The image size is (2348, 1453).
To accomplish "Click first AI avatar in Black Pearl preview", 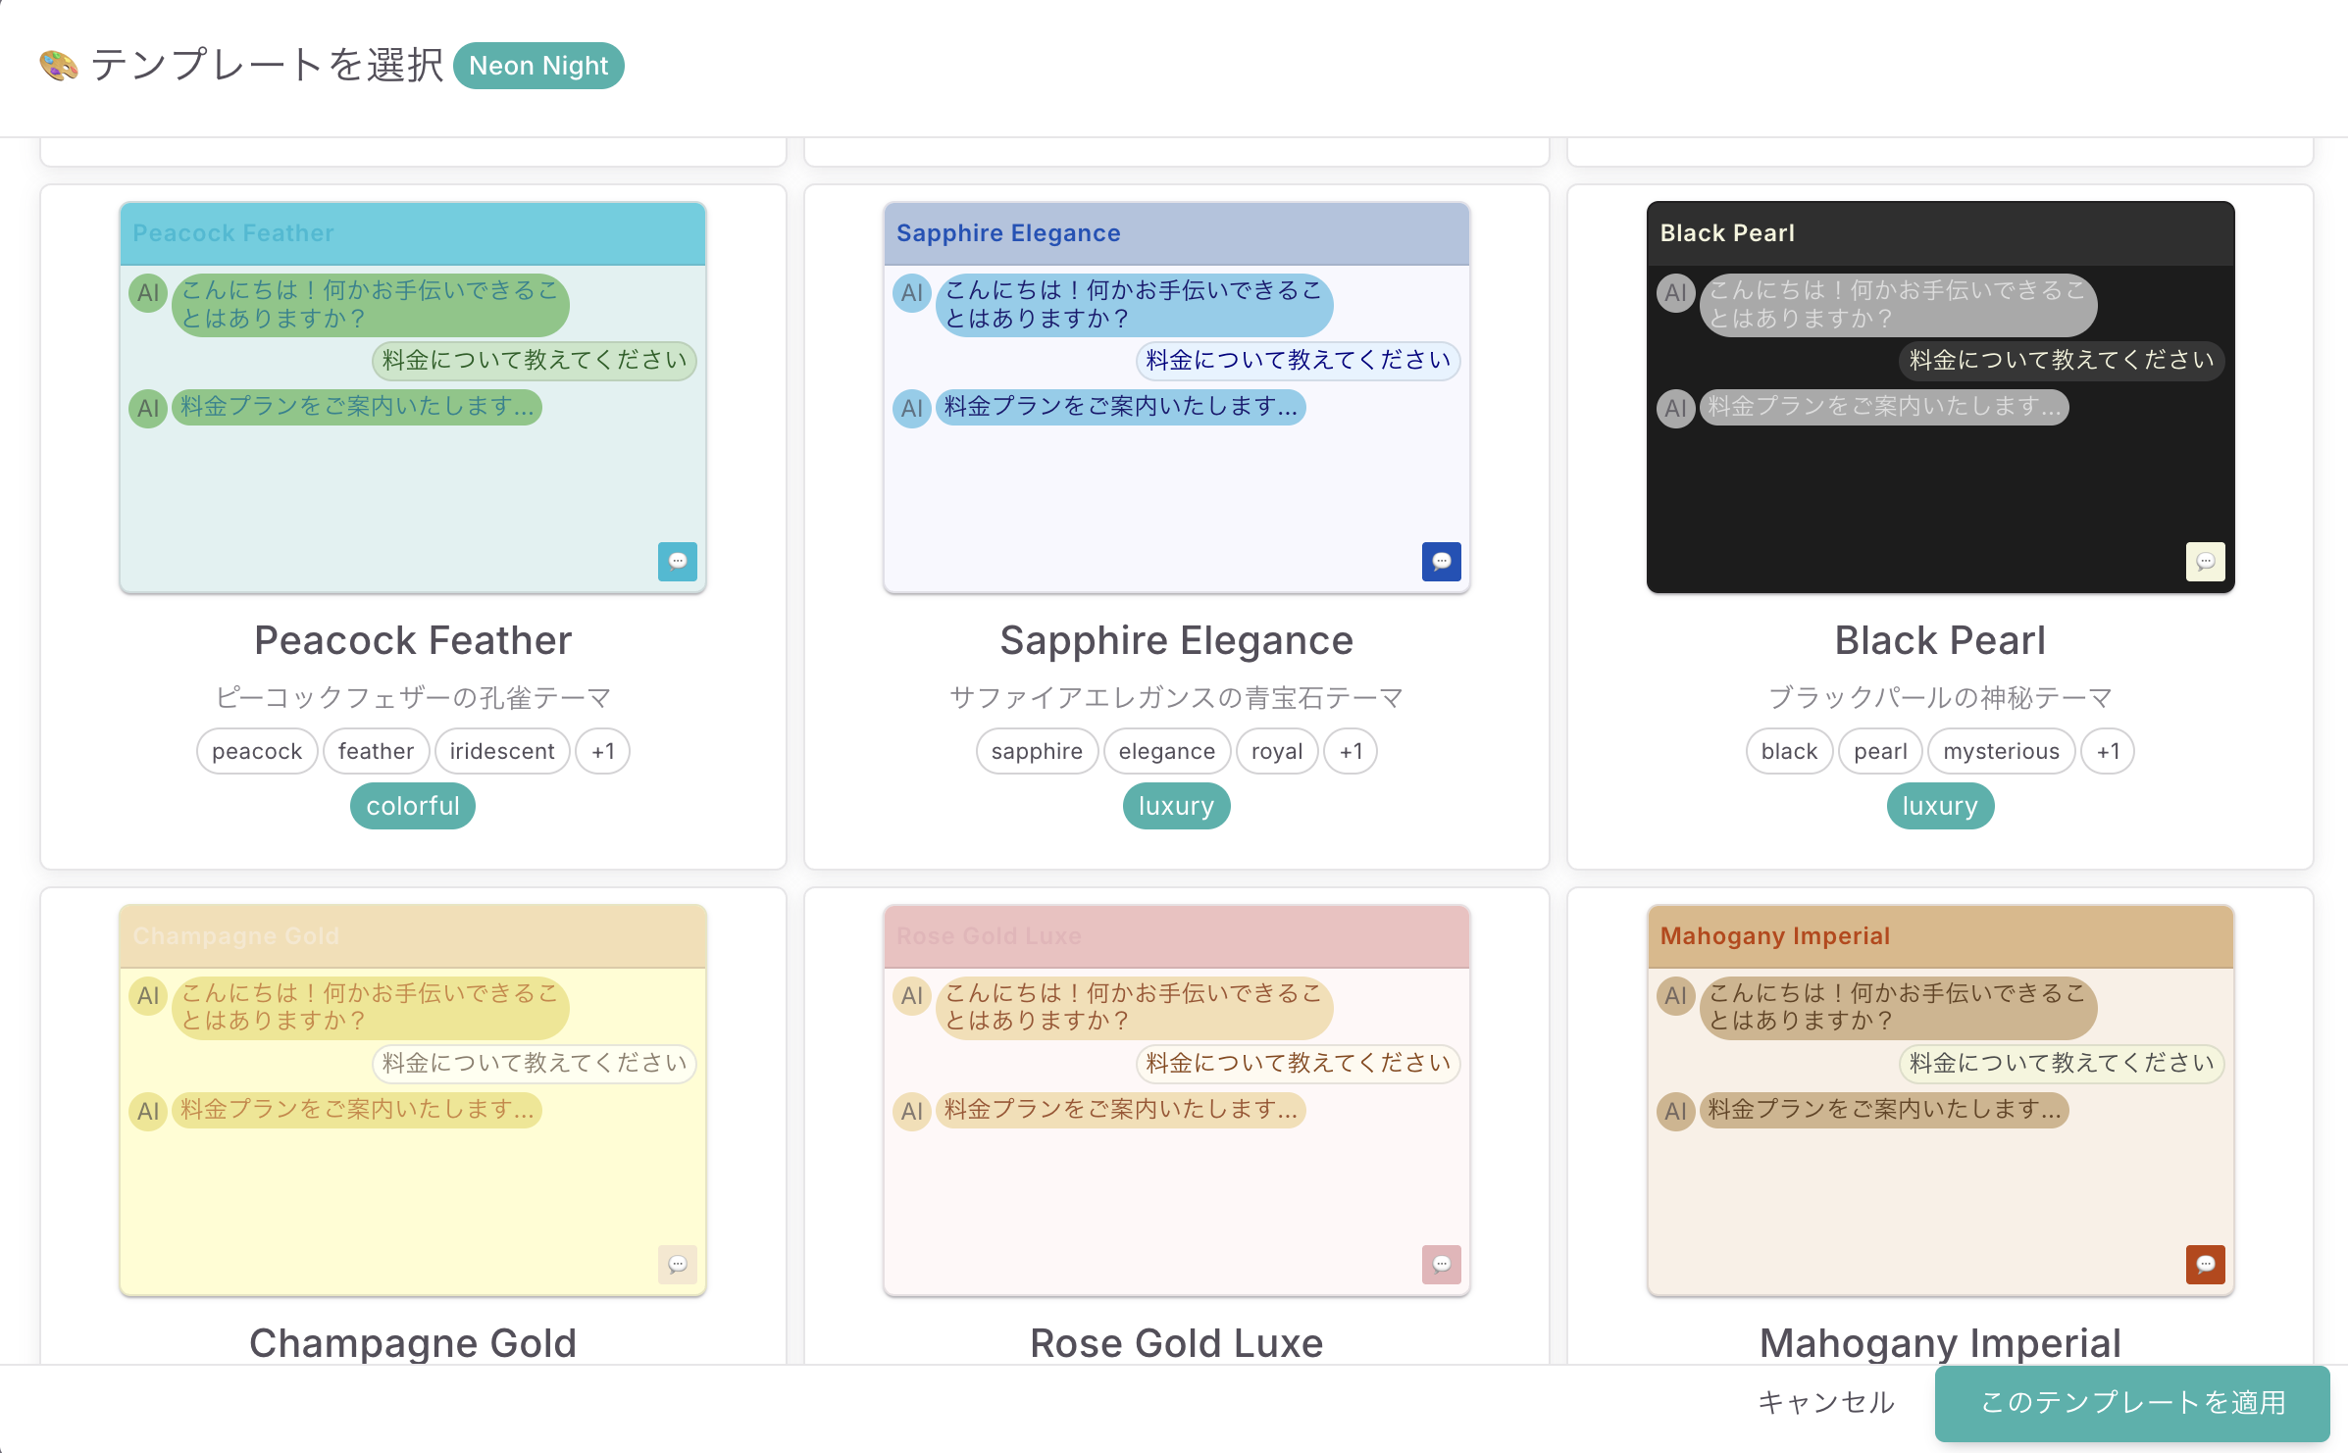I will 1676,293.
